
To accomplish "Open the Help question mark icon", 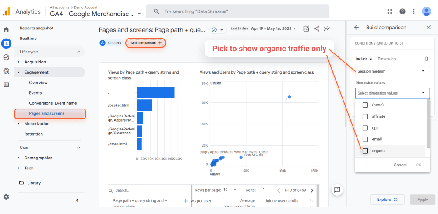I will pos(402,11).
